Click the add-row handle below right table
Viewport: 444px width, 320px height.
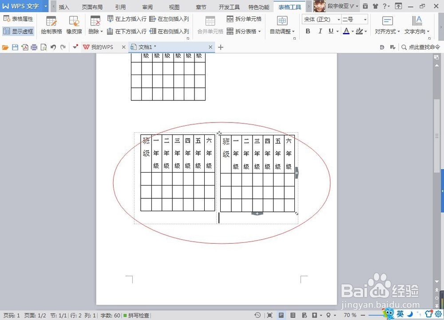point(257,213)
